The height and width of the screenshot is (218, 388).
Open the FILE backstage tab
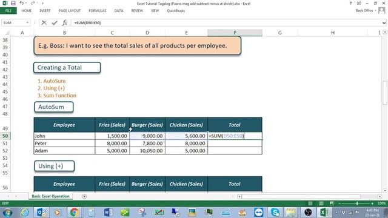click(x=8, y=11)
